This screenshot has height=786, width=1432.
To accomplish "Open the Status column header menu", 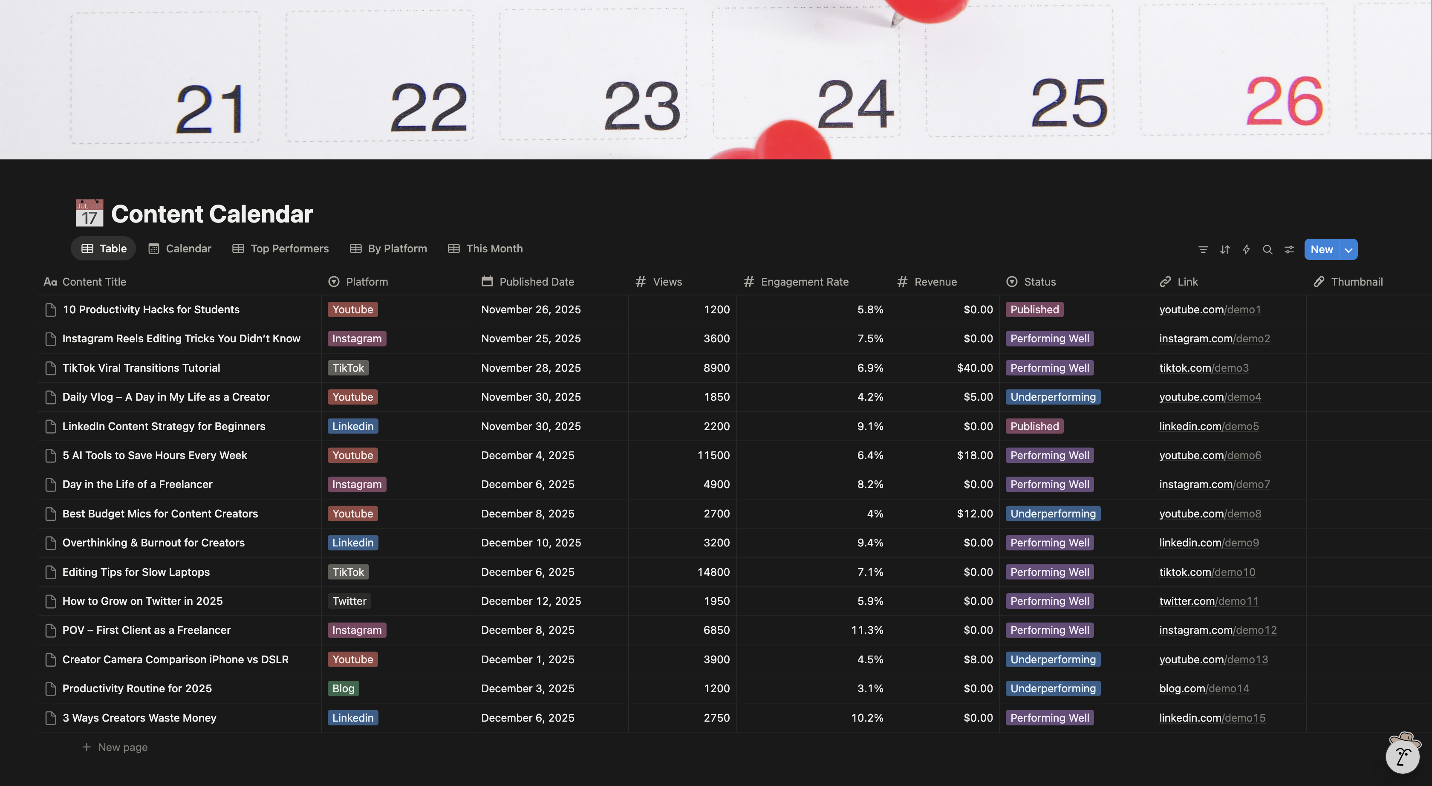I will tap(1039, 282).
